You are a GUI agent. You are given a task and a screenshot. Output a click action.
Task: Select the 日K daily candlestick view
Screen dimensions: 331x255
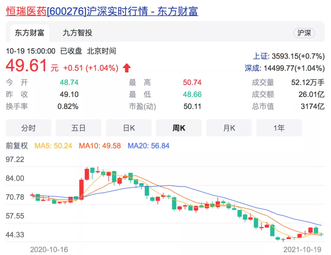pyautogui.click(x=129, y=128)
